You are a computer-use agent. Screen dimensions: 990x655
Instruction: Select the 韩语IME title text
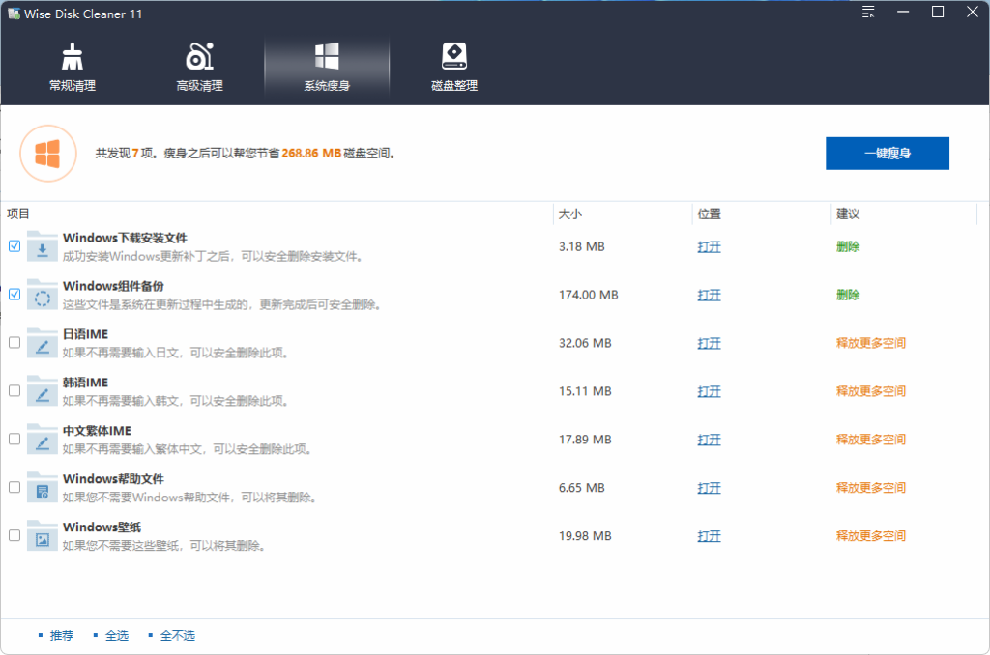85,383
